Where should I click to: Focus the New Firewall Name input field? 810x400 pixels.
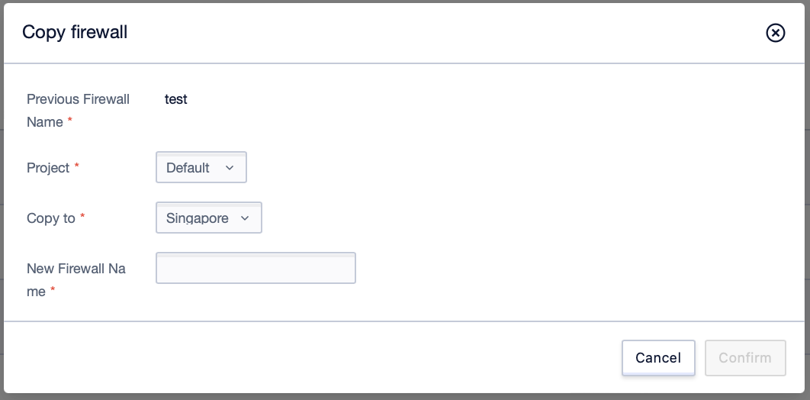tap(256, 268)
